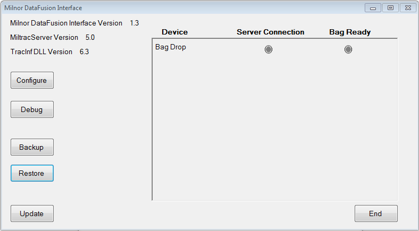This screenshot has height=231, width=419.
Task: Start a Backup
Action: pyautogui.click(x=32, y=147)
